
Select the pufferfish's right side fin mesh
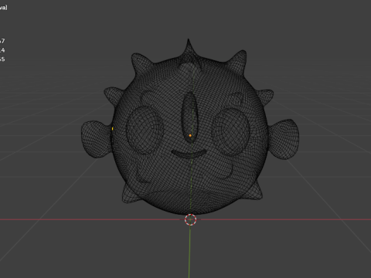tap(284, 139)
